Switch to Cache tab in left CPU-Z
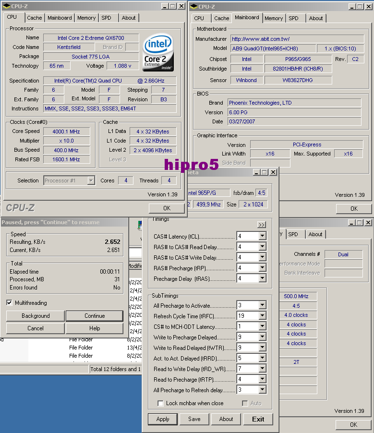Screen dimensions: 374x433 [x=35, y=18]
